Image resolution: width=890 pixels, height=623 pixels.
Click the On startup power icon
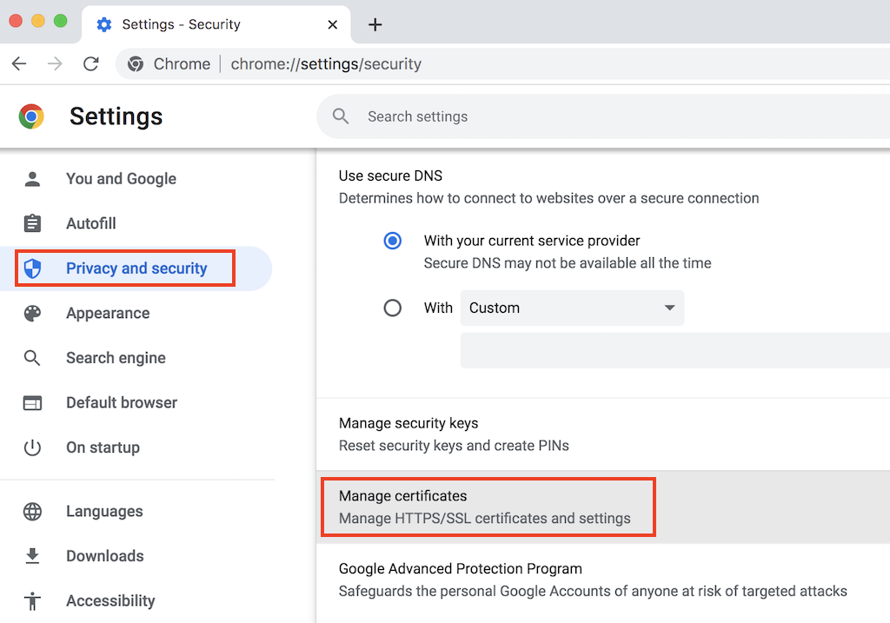tap(32, 447)
